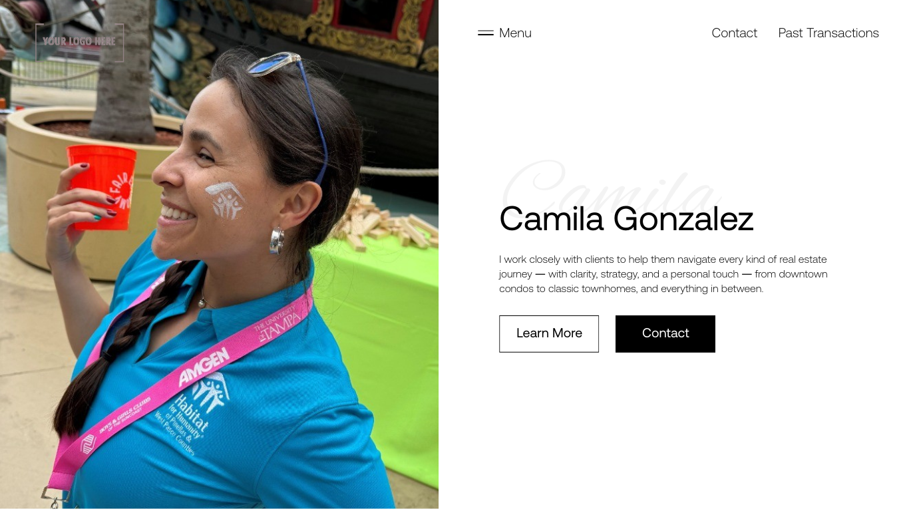909x511 pixels.
Task: Open the Menu text label
Action: [x=515, y=33]
